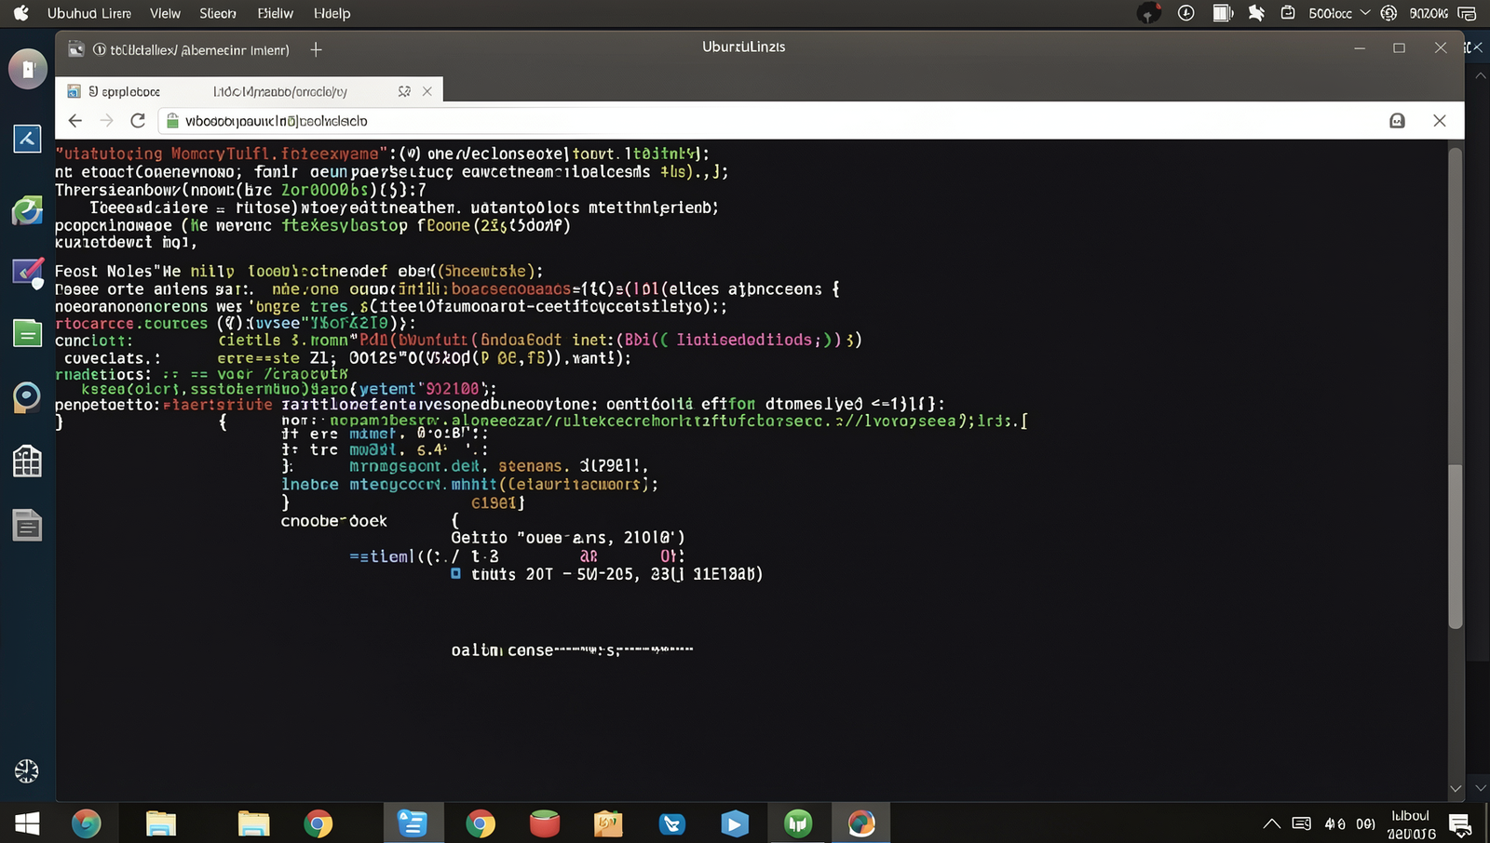Click the scrollbar down arrow of the terminal

coord(1456,788)
